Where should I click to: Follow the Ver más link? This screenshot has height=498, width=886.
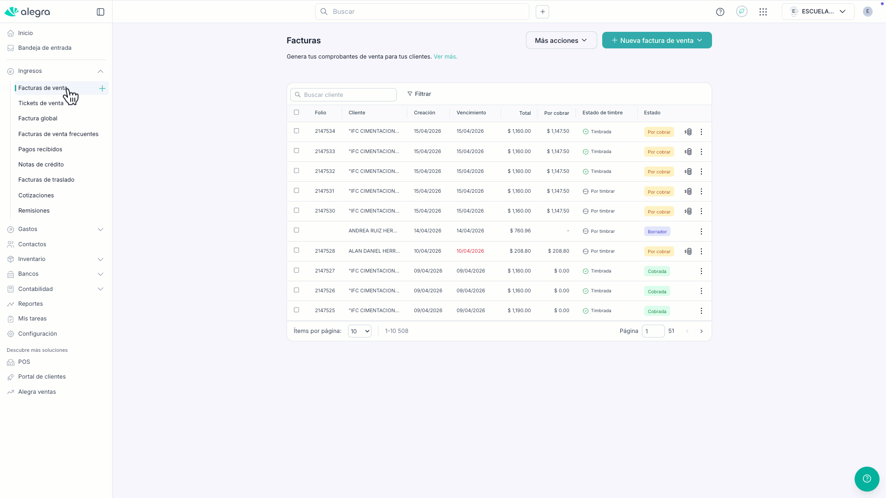(445, 57)
